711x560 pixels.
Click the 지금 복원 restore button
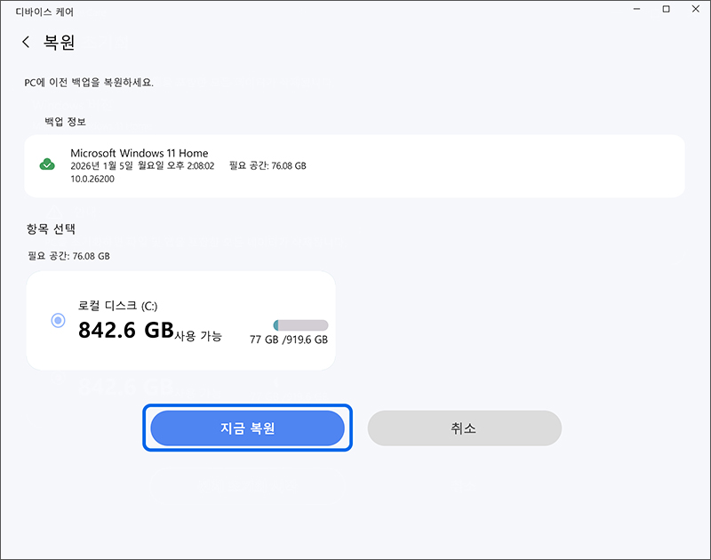(247, 428)
